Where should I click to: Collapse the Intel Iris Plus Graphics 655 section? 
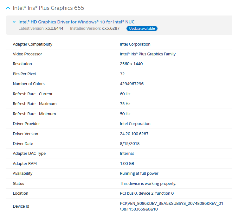[8, 8]
